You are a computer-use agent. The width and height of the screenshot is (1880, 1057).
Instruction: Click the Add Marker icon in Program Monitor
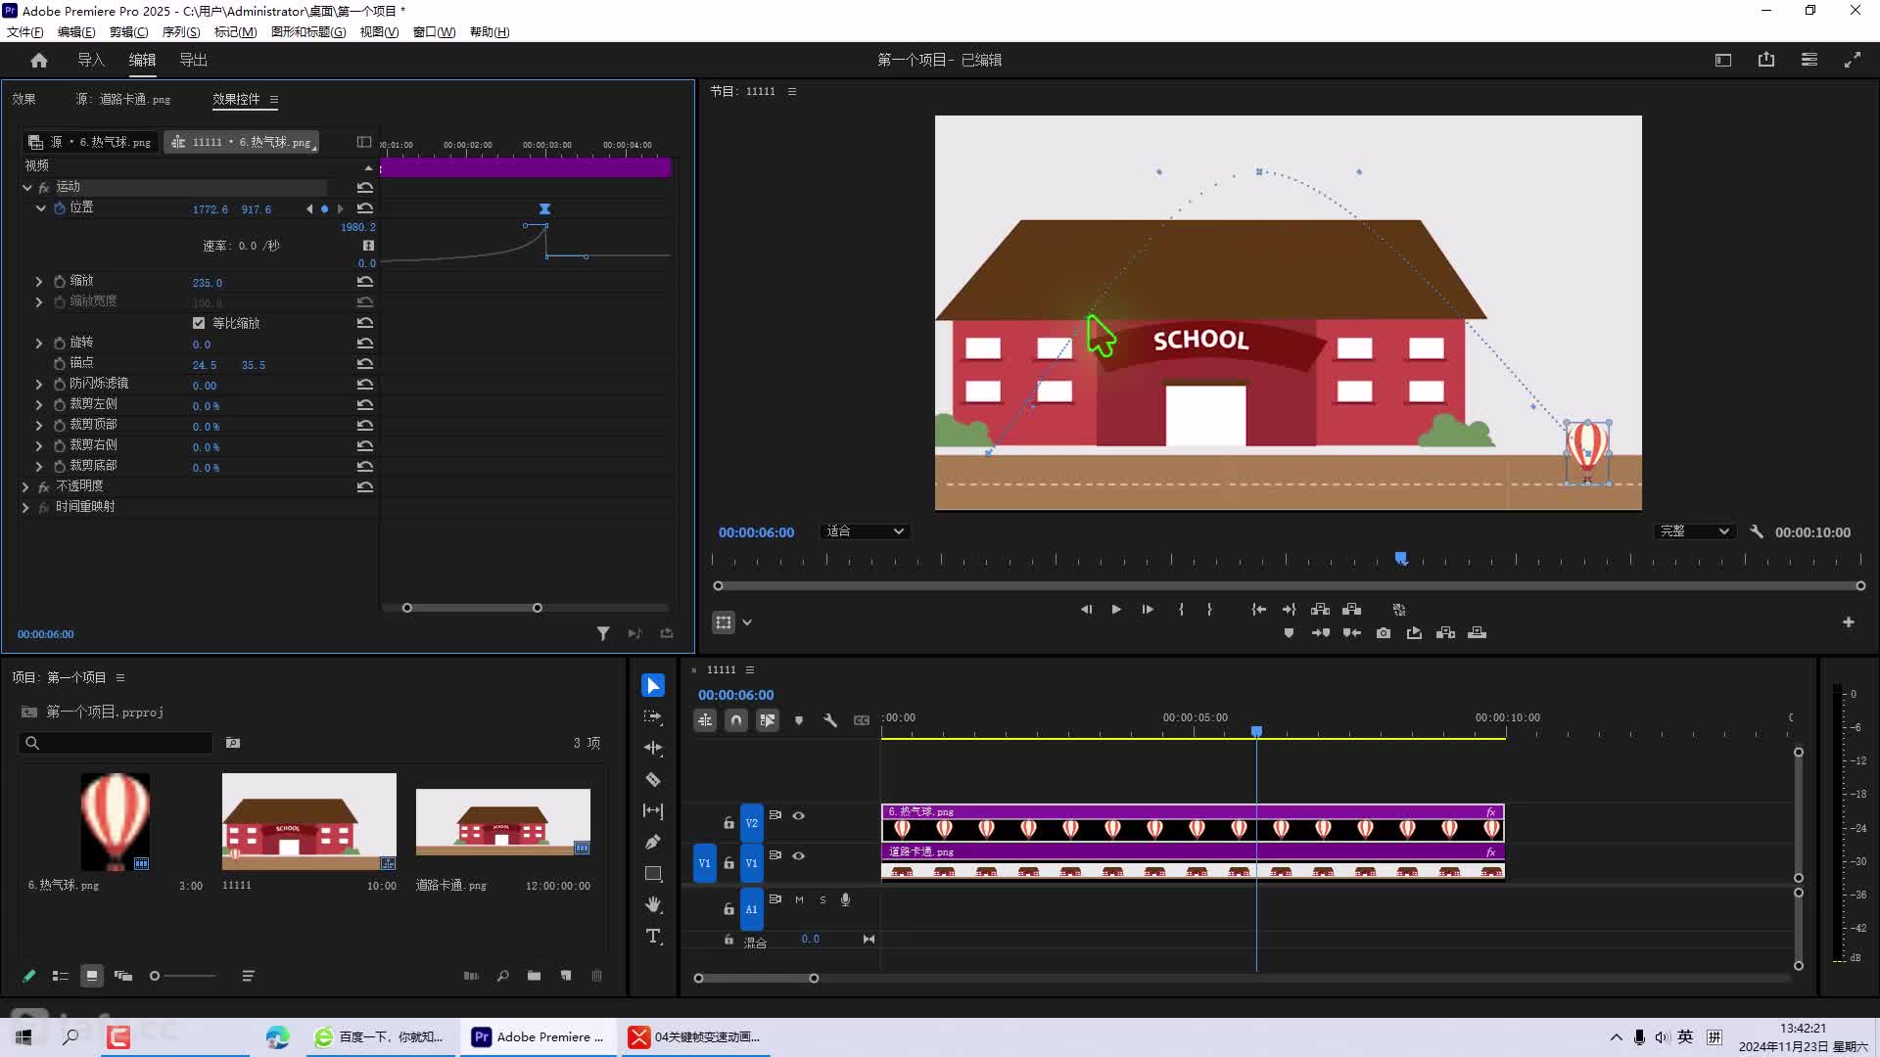click(x=1289, y=633)
